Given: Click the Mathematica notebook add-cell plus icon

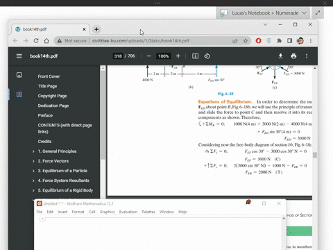Looking at the screenshot, I should [x=42, y=219].
